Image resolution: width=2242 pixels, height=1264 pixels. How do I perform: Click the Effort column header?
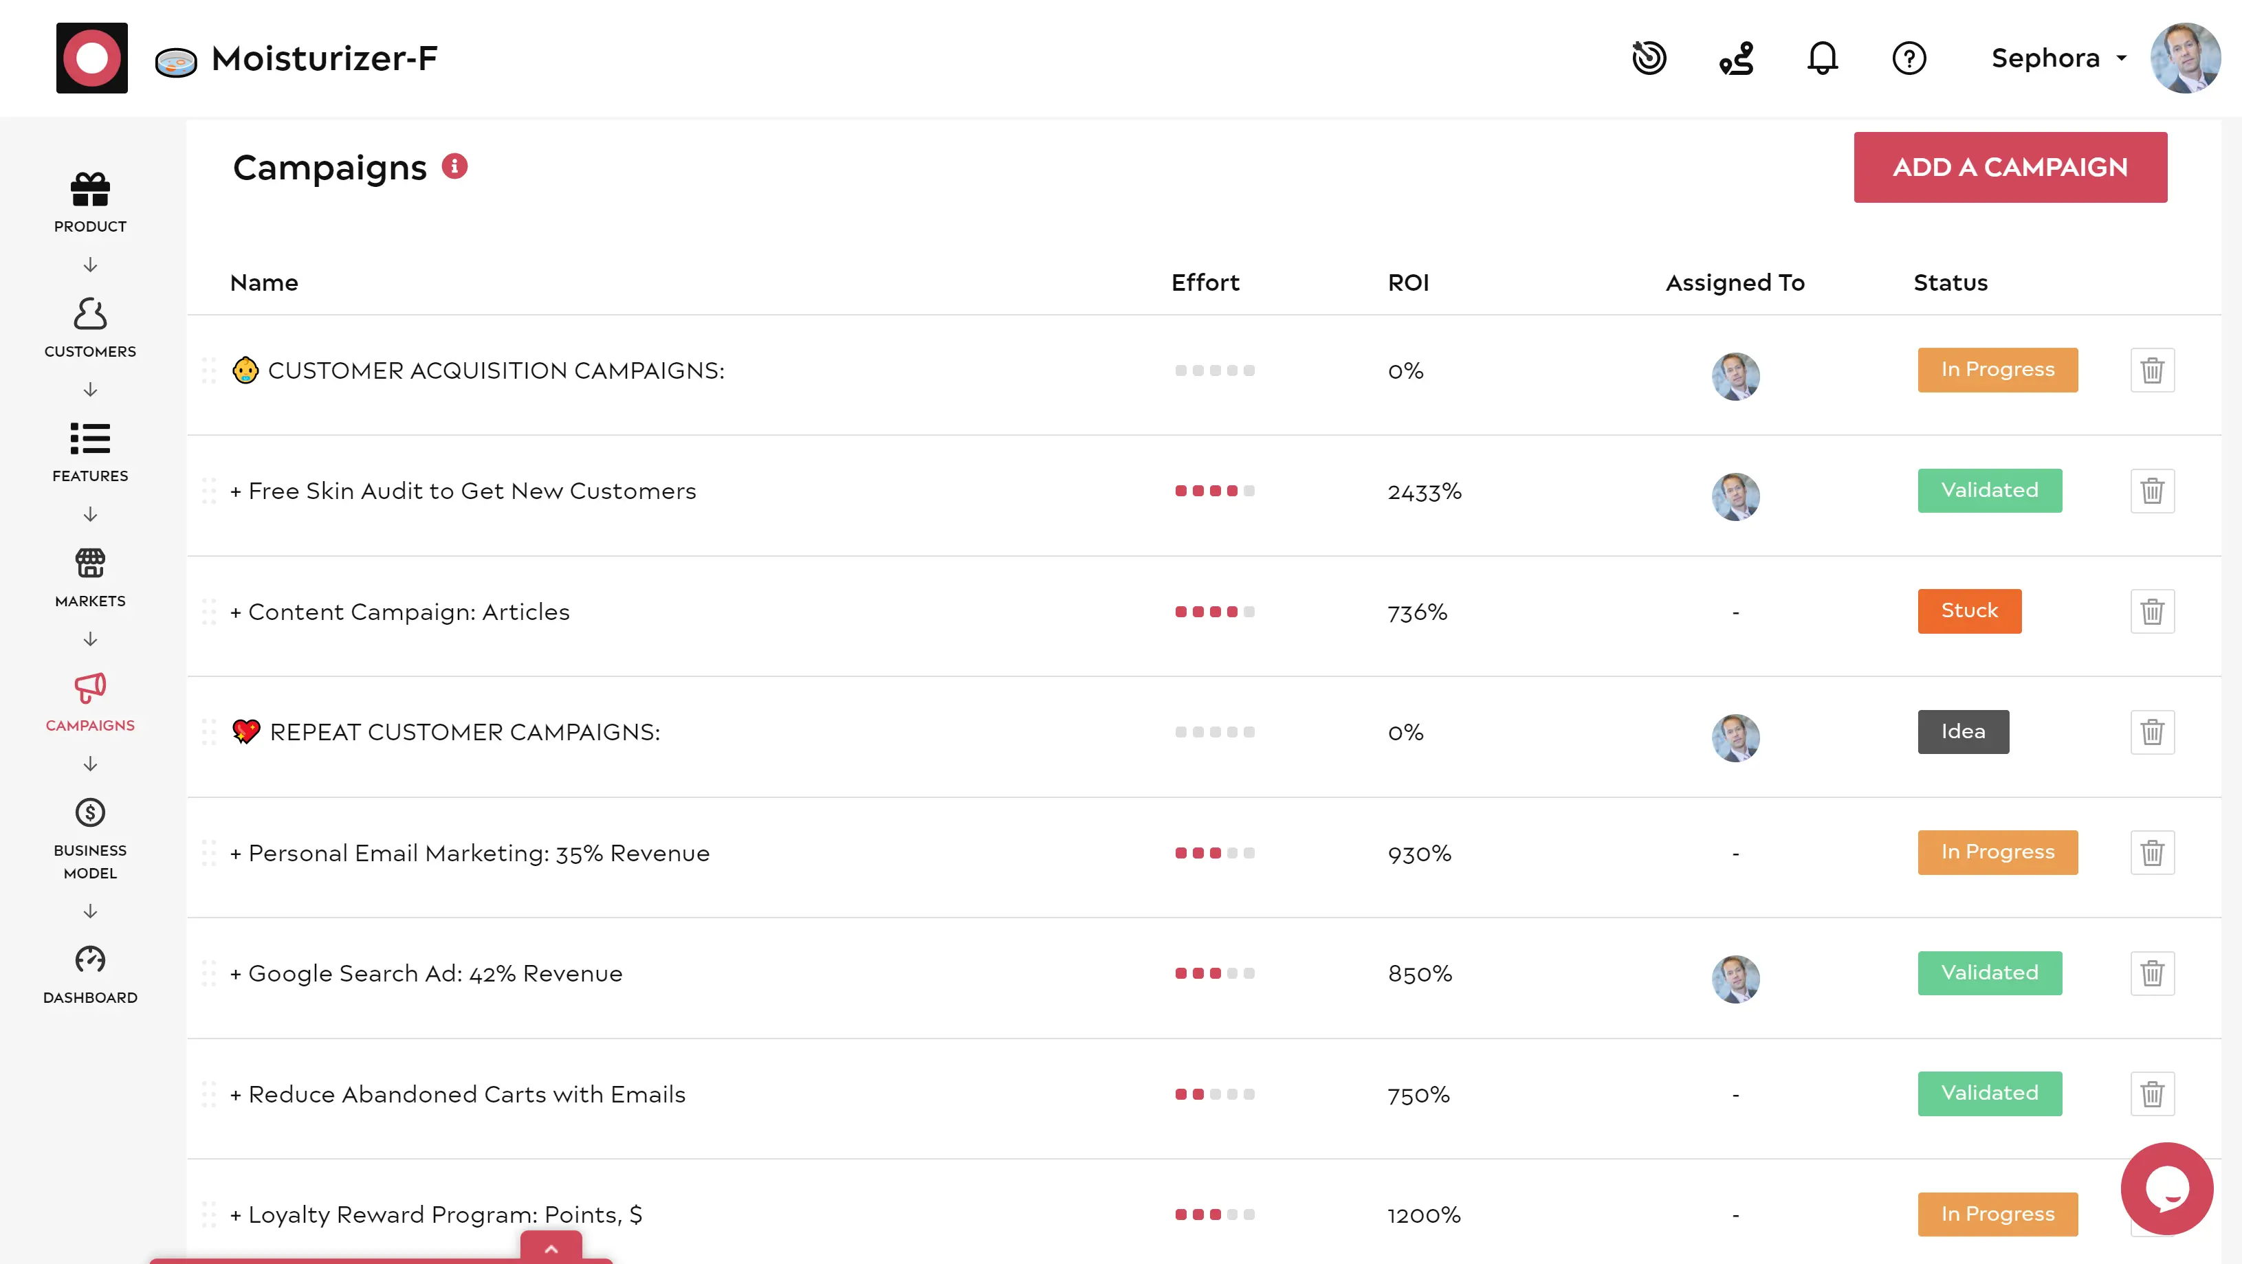coord(1205,282)
